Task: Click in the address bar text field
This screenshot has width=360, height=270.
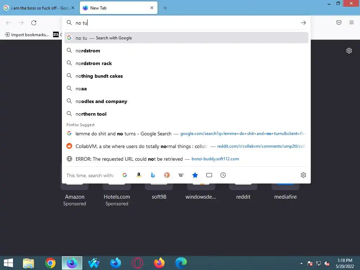Action: (186, 23)
